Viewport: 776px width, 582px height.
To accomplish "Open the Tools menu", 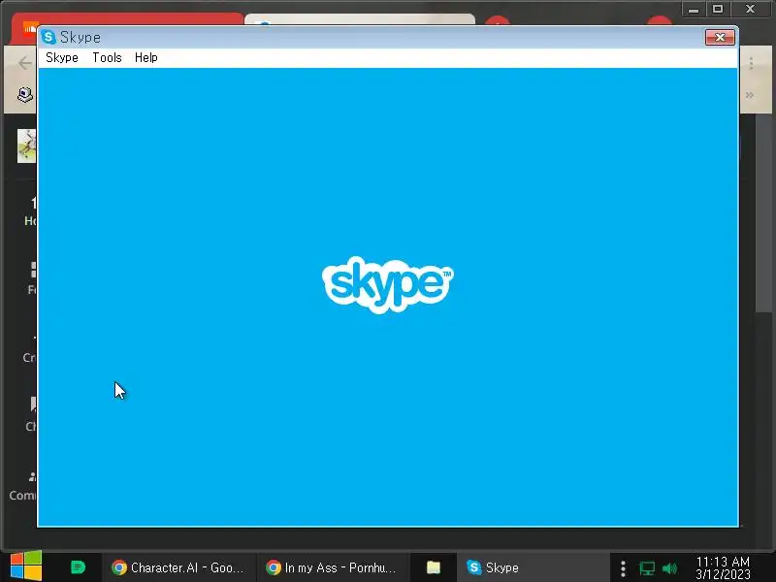I will pyautogui.click(x=107, y=58).
